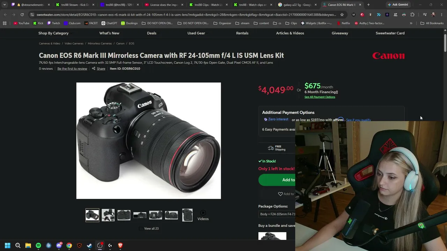Image resolution: width=447 pixels, height=251 pixels.
Task: Open the Clips bookmark folder
Action: click(291, 23)
